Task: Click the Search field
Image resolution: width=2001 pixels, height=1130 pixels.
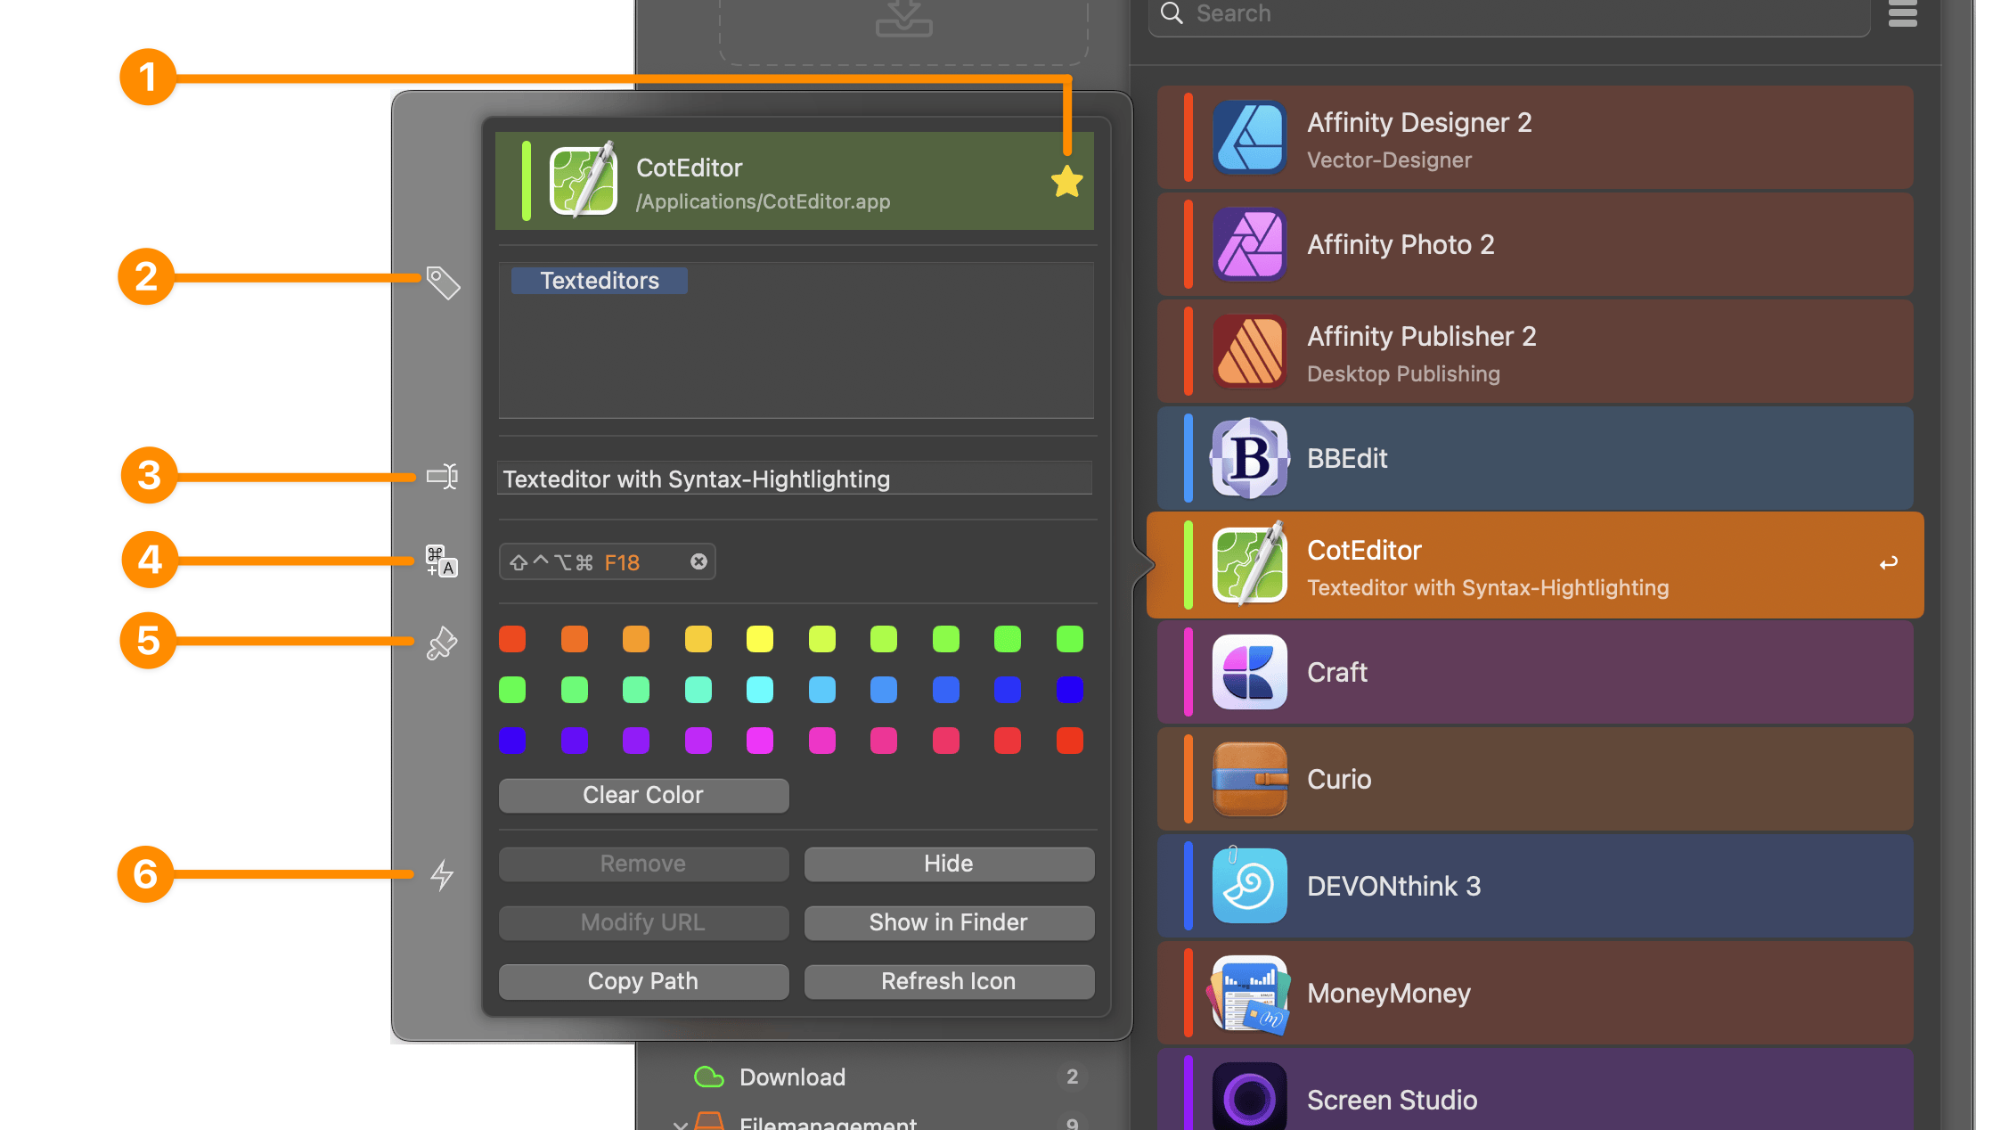Action: (x=1509, y=14)
